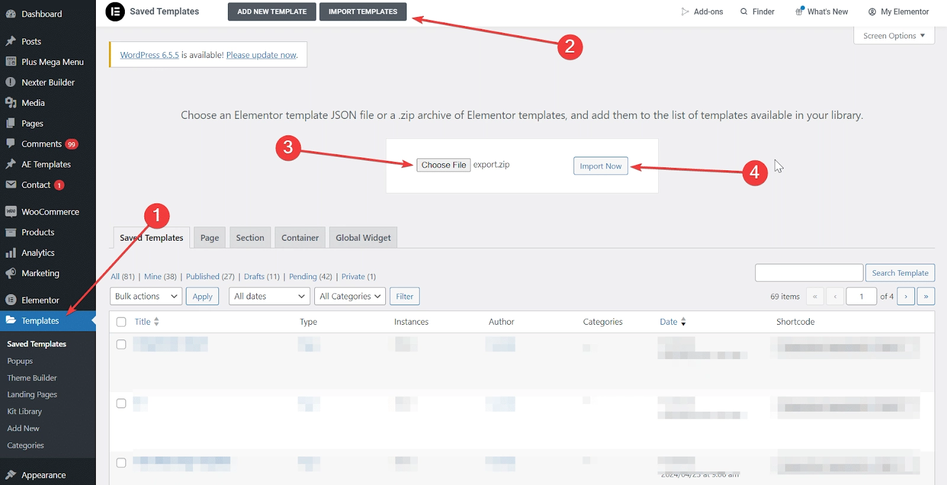Check the third template row checkbox
The width and height of the screenshot is (947, 485).
(x=121, y=463)
